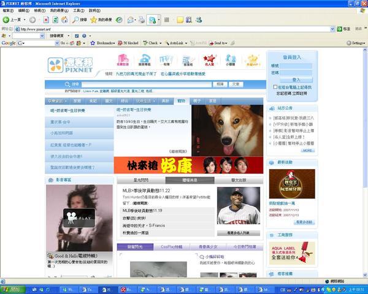Click the Print icon in toolbar

pos(141,20)
